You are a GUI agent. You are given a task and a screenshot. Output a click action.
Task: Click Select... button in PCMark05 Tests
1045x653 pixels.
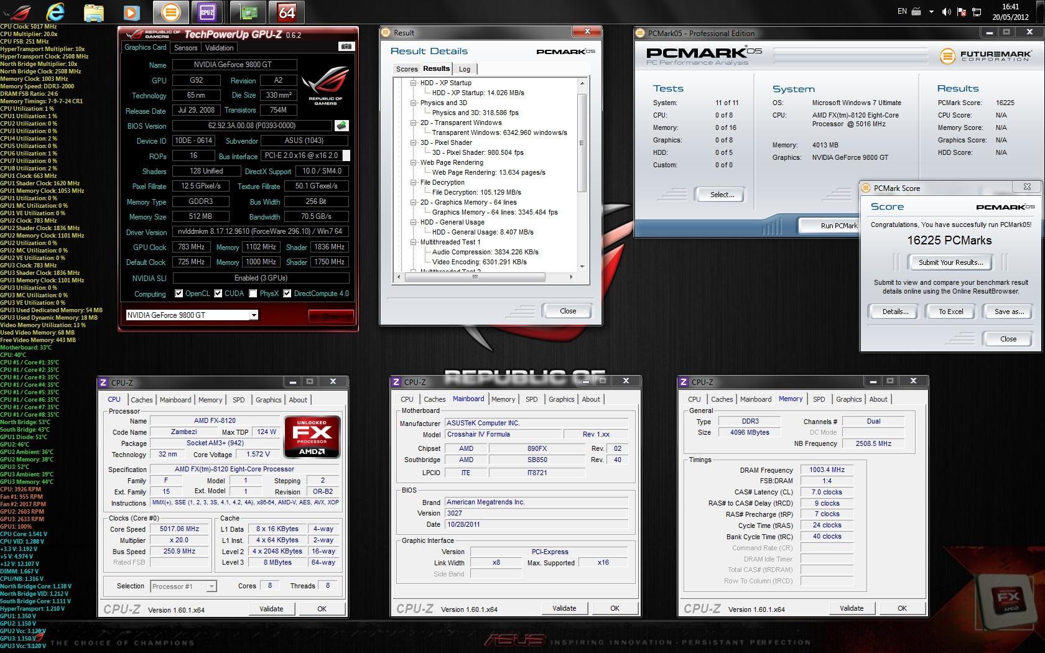pos(722,195)
